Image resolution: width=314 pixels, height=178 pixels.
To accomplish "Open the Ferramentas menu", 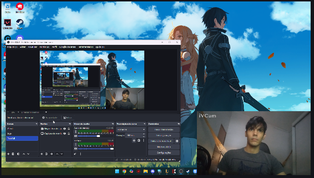I will [x=86, y=47].
